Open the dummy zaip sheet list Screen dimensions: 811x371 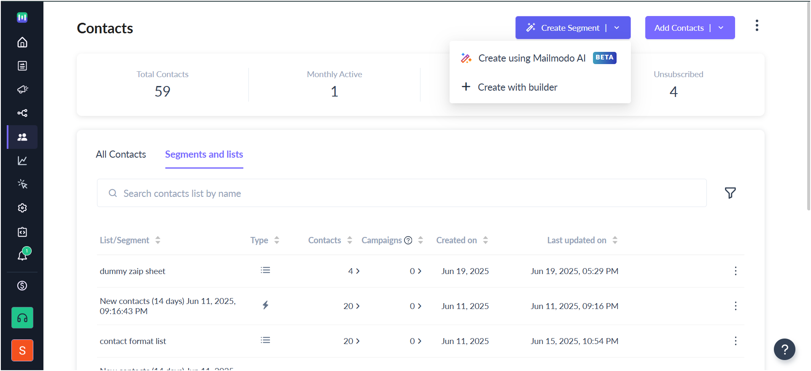pos(132,271)
